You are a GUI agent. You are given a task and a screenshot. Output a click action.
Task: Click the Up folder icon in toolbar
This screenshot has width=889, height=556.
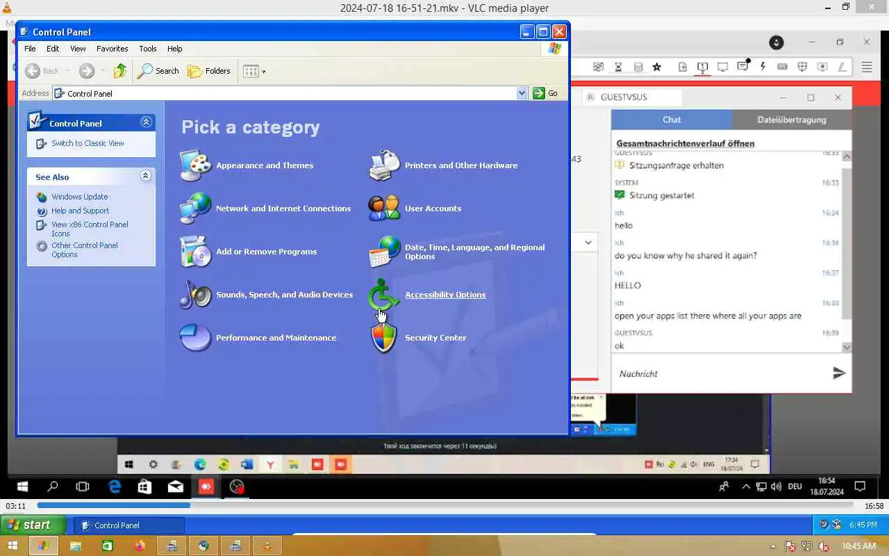(120, 71)
